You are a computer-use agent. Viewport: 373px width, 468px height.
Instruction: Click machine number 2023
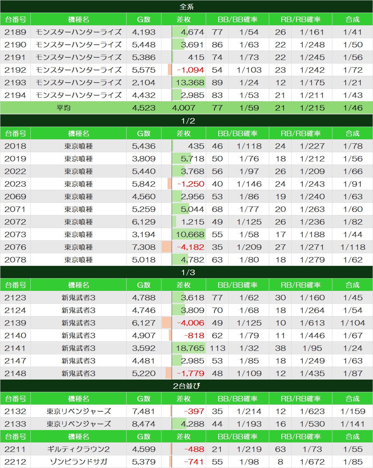pyautogui.click(x=15, y=184)
